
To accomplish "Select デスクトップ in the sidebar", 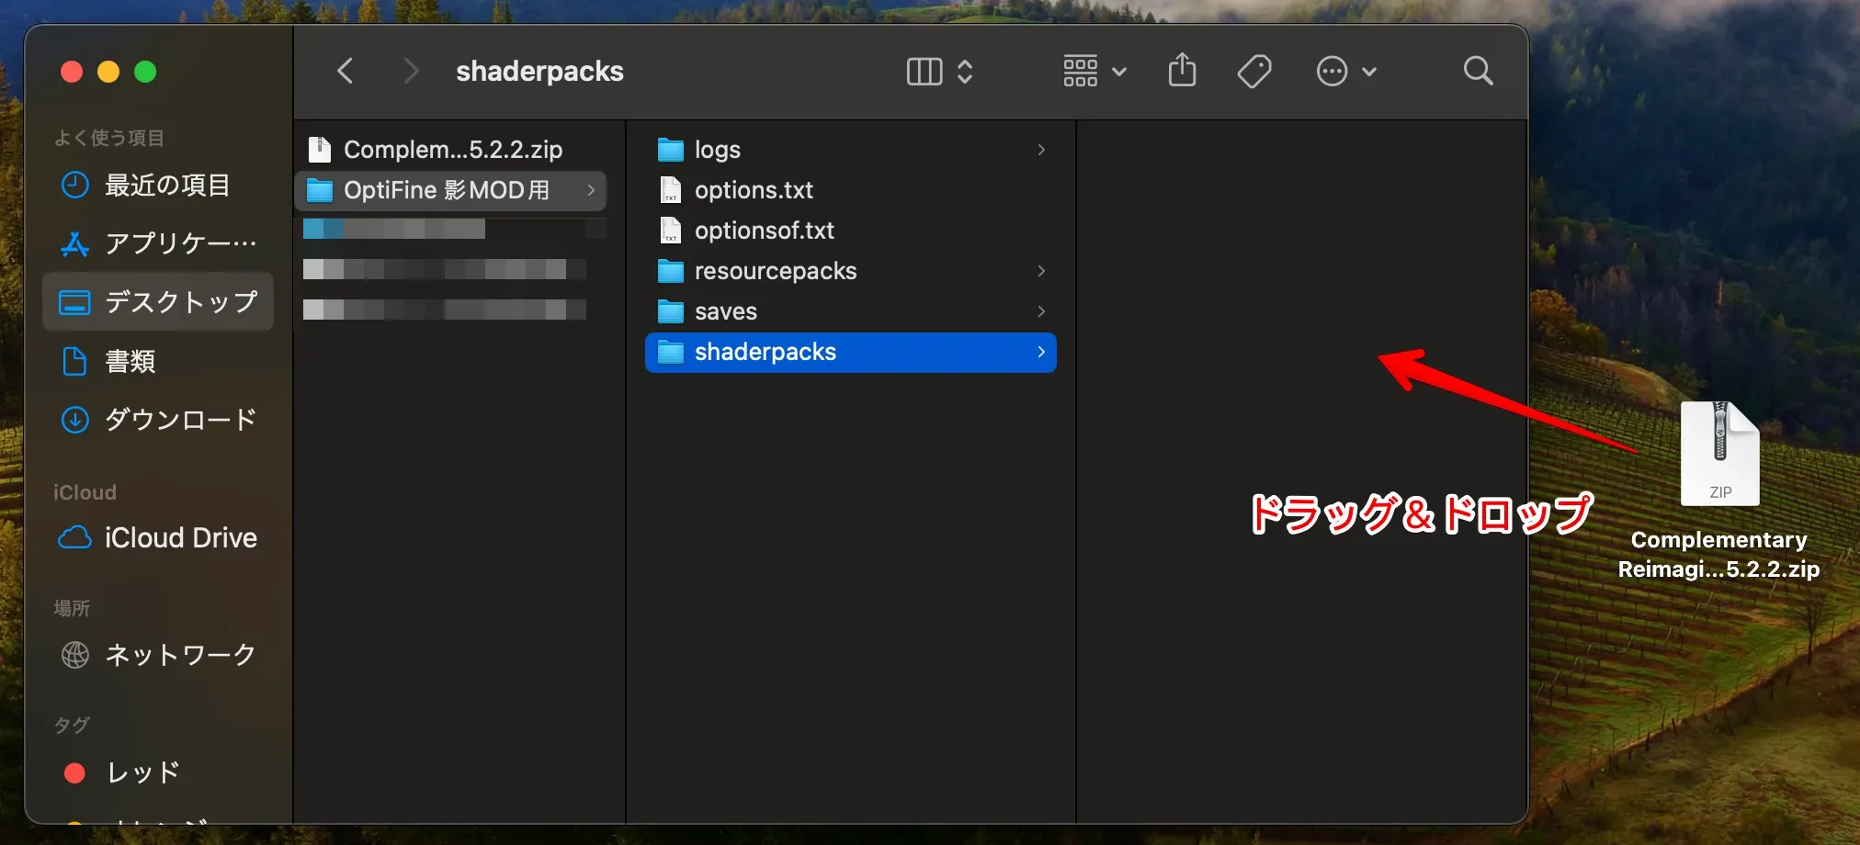I will [x=159, y=302].
